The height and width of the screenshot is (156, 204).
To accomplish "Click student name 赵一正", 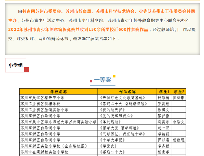I will point(163,128).
